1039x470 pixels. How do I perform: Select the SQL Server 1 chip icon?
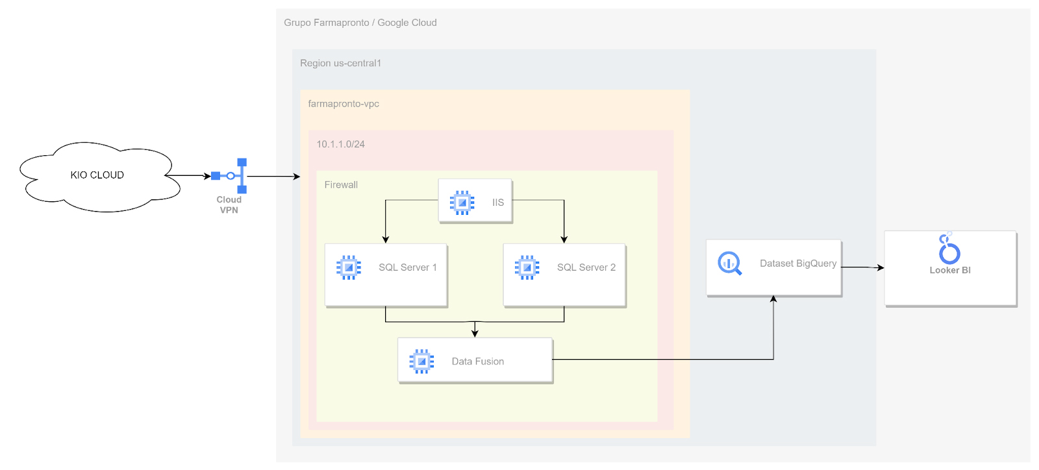349,267
